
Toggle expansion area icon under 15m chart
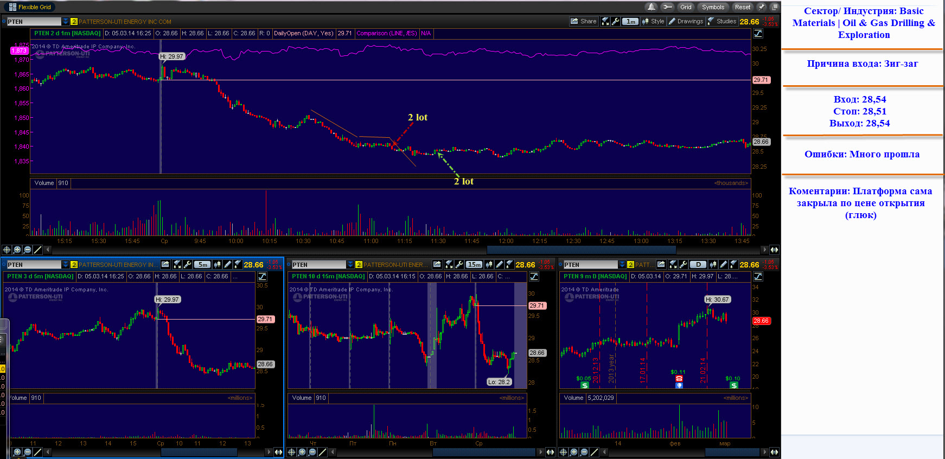550,452
